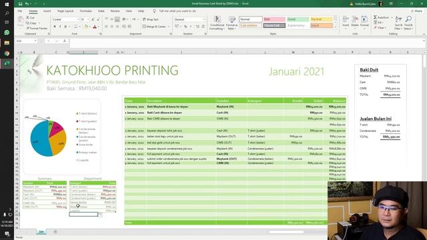427x240 pixels.
Task: Open Chrome from the taskbar
Action: [x=7, y=53]
